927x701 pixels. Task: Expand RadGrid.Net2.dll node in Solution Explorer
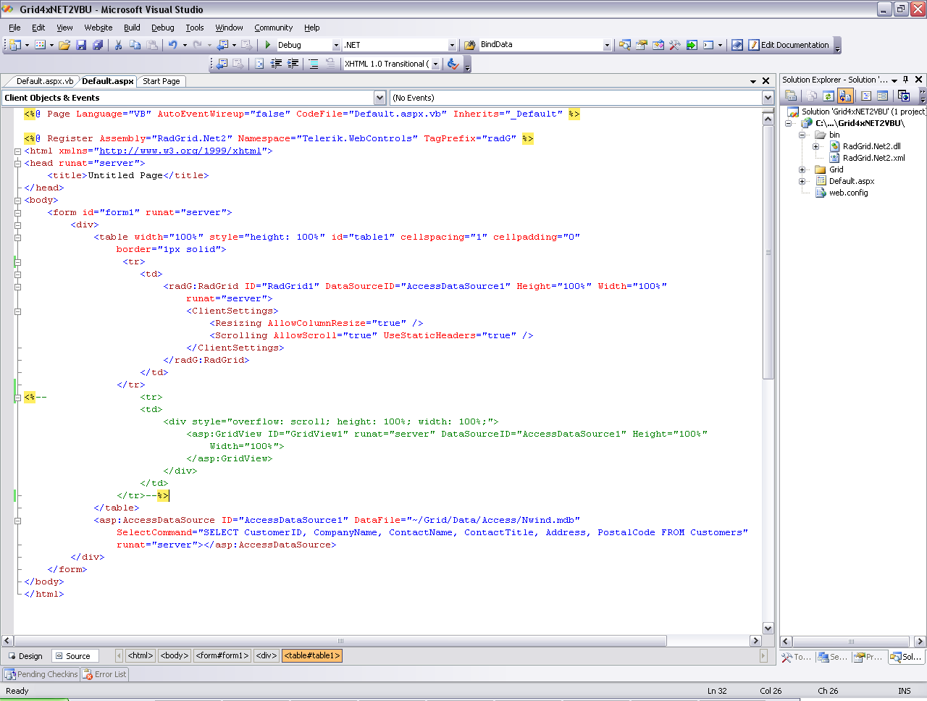pyautogui.click(x=816, y=146)
